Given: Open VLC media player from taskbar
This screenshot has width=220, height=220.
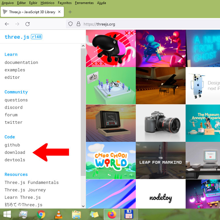Looking at the screenshot, I should tap(58, 214).
